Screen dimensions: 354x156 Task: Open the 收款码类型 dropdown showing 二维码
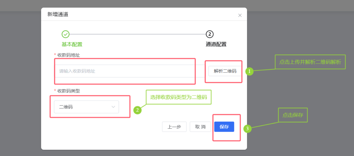point(82,107)
